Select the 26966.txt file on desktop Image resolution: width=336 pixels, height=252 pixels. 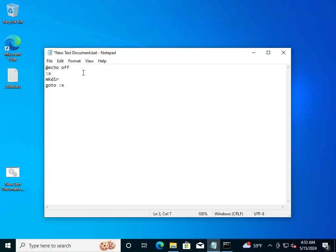click(13, 78)
